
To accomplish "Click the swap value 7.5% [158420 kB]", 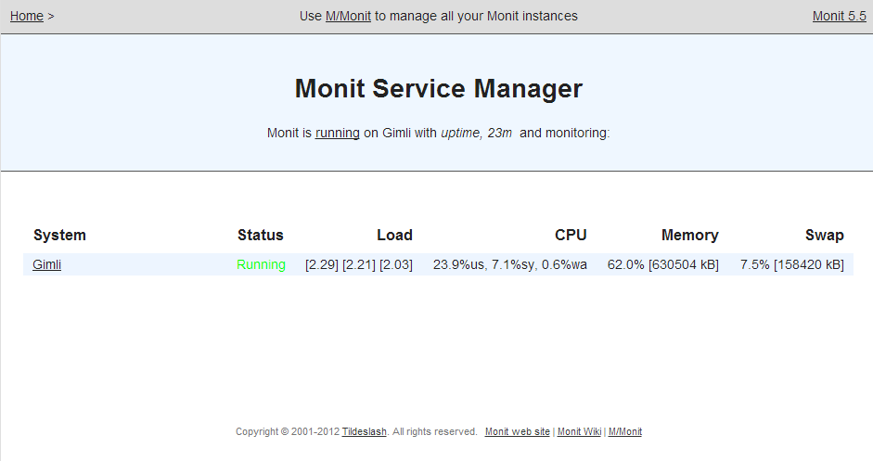I will point(791,264).
